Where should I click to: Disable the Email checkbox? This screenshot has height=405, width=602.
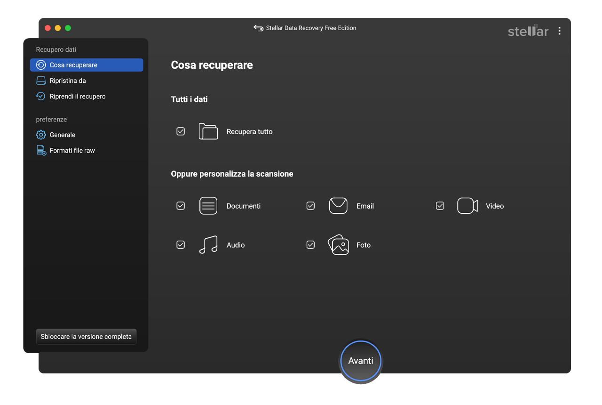[310, 206]
